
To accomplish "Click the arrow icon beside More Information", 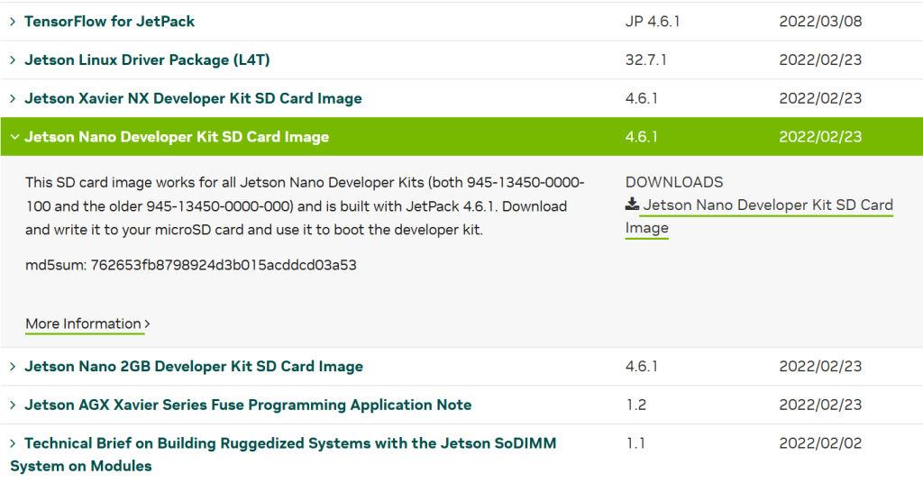I will 147,324.
